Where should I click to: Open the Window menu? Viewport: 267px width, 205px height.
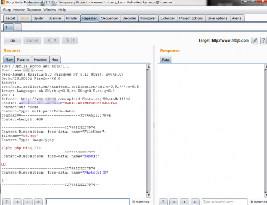click(50, 10)
